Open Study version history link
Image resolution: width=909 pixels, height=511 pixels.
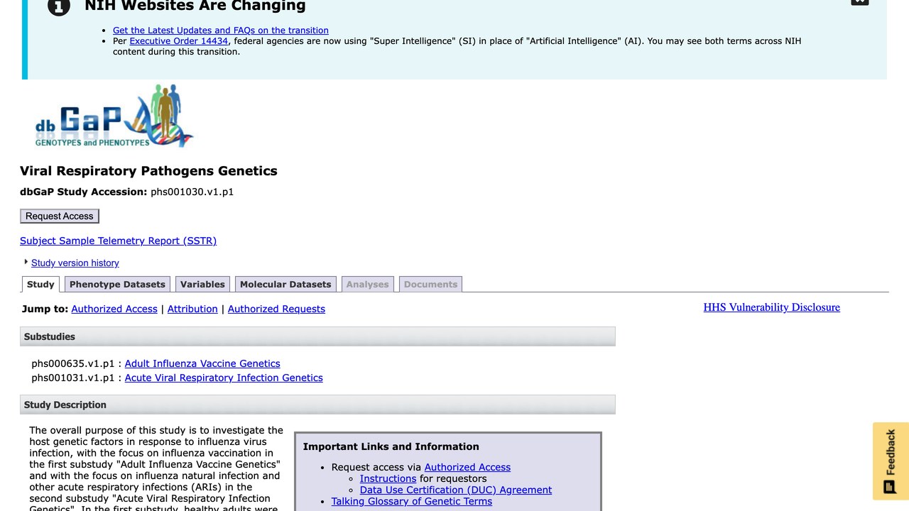[x=75, y=263]
